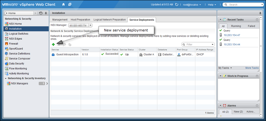
Task: Click the grayed wrench-and-hammer icon above the deployments table
Action: point(64,44)
